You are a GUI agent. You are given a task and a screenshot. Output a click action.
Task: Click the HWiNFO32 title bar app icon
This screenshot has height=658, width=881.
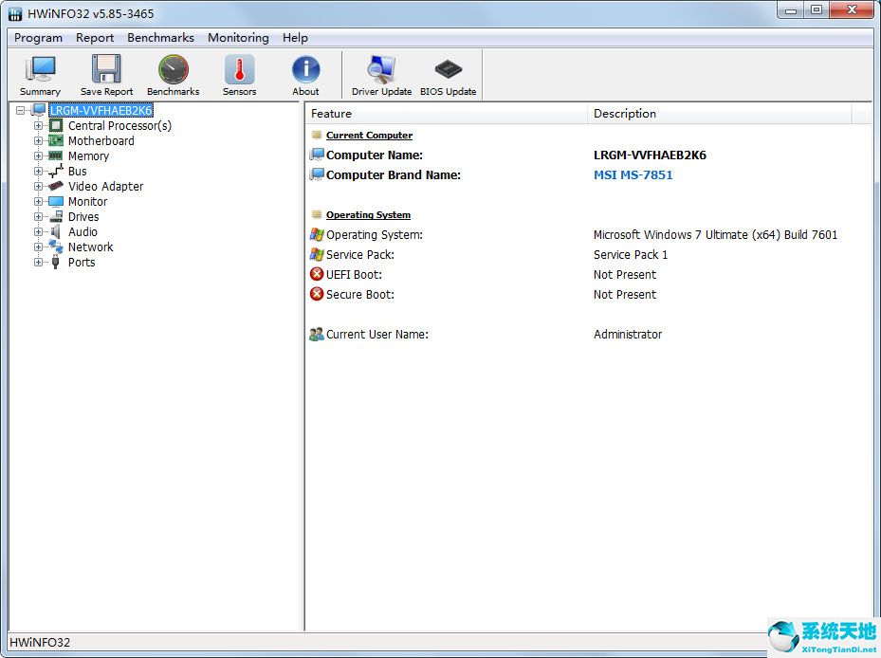click(16, 13)
